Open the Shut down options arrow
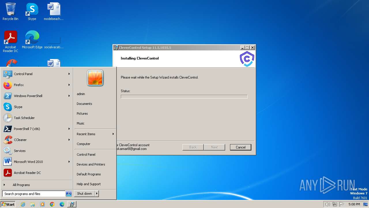This screenshot has height=208, width=369. [97, 194]
